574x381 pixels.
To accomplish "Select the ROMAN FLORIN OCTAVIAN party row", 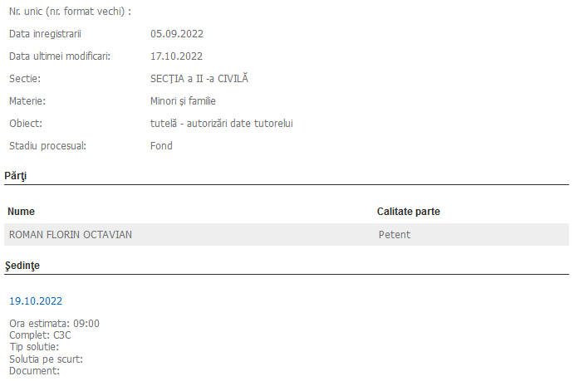I will [71, 235].
